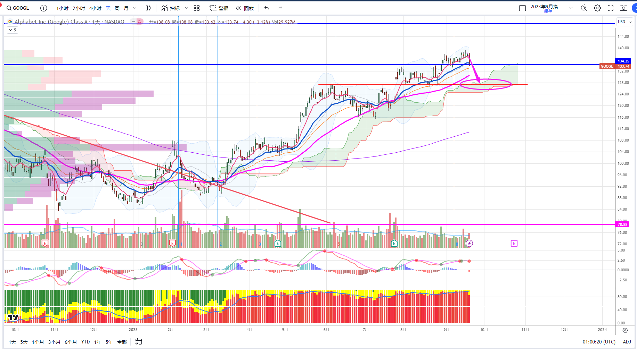This screenshot has width=637, height=349.
Task: Click the green earnings E marker in late July
Action: pos(394,243)
